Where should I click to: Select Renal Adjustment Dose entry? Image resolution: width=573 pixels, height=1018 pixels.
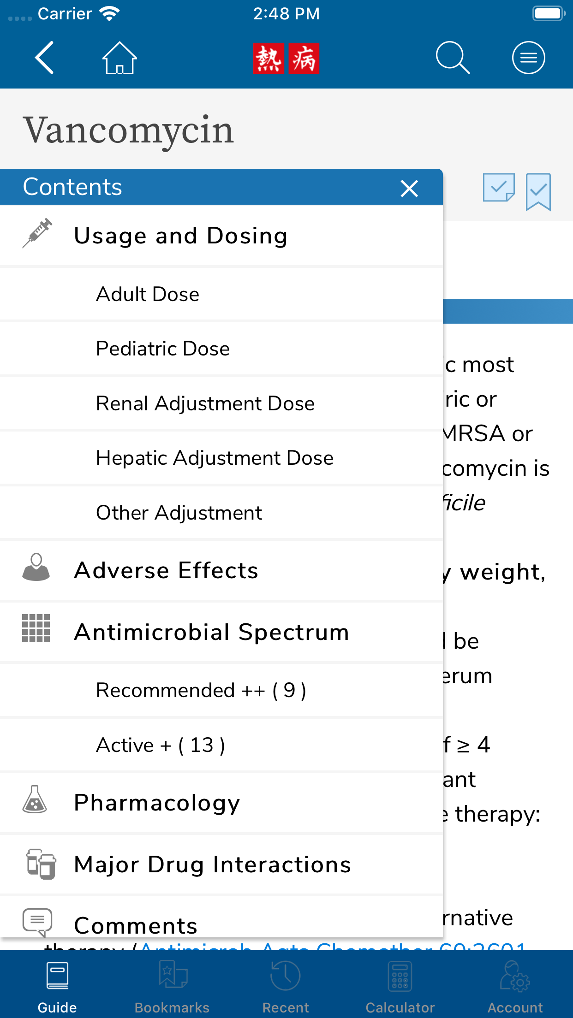205,403
